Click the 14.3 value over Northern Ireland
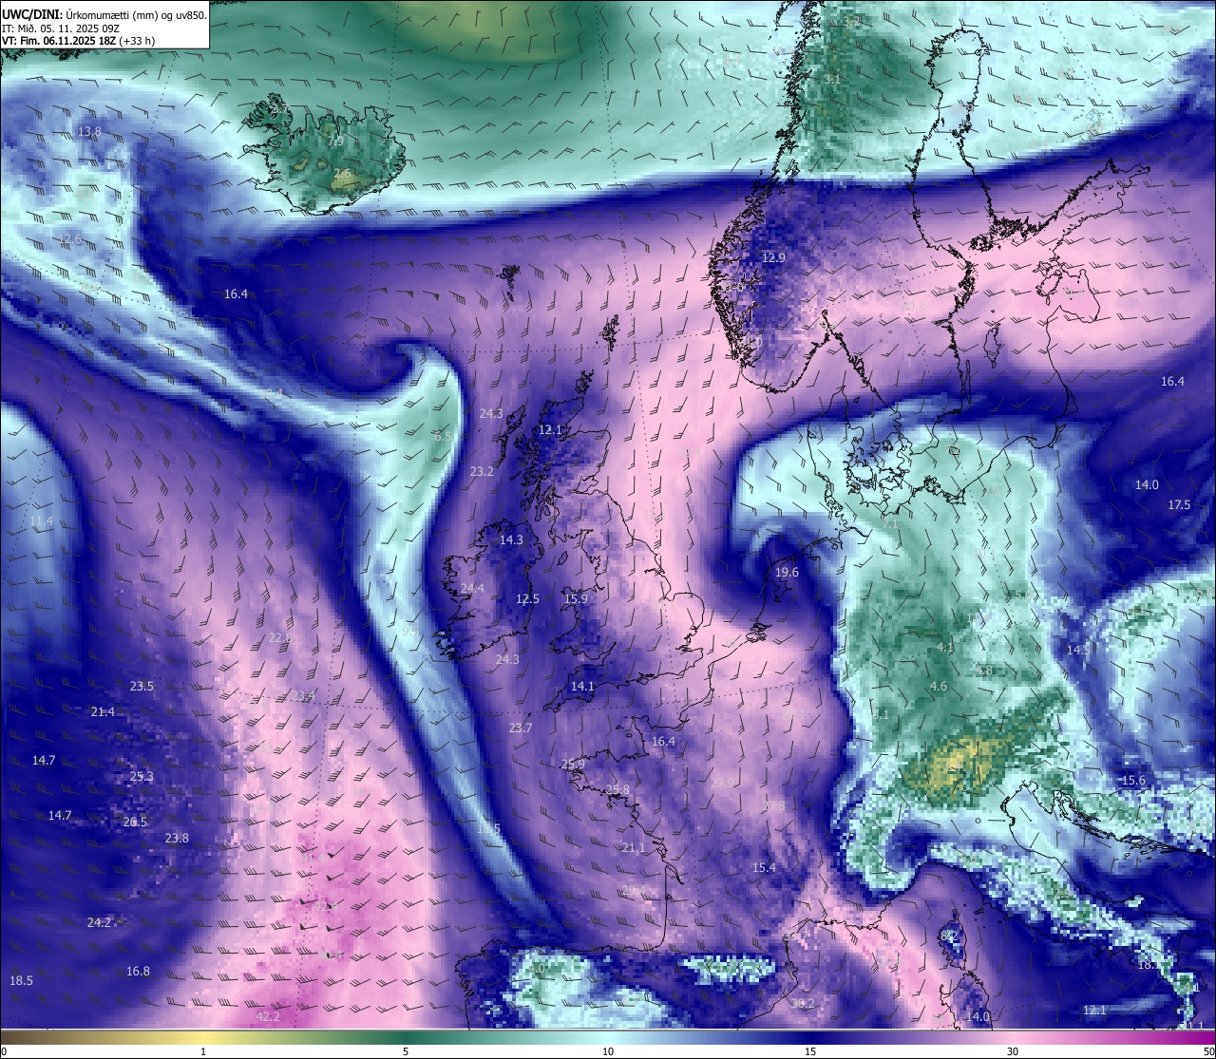 pos(511,540)
